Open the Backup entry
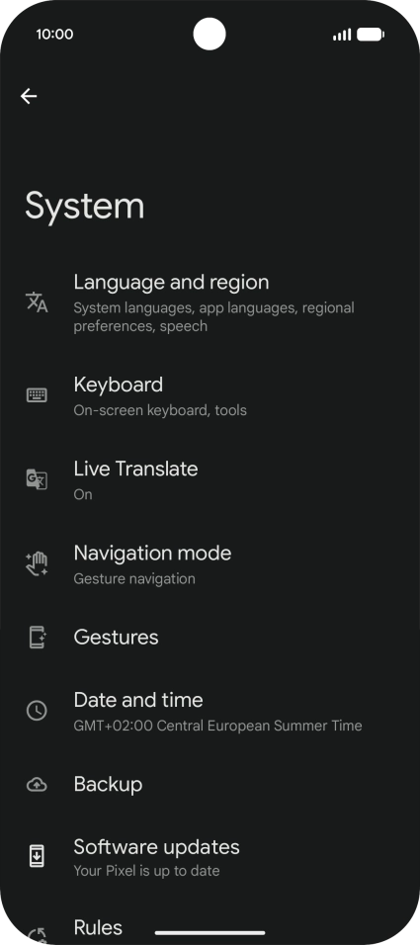This screenshot has height=945, width=420. pyautogui.click(x=210, y=784)
